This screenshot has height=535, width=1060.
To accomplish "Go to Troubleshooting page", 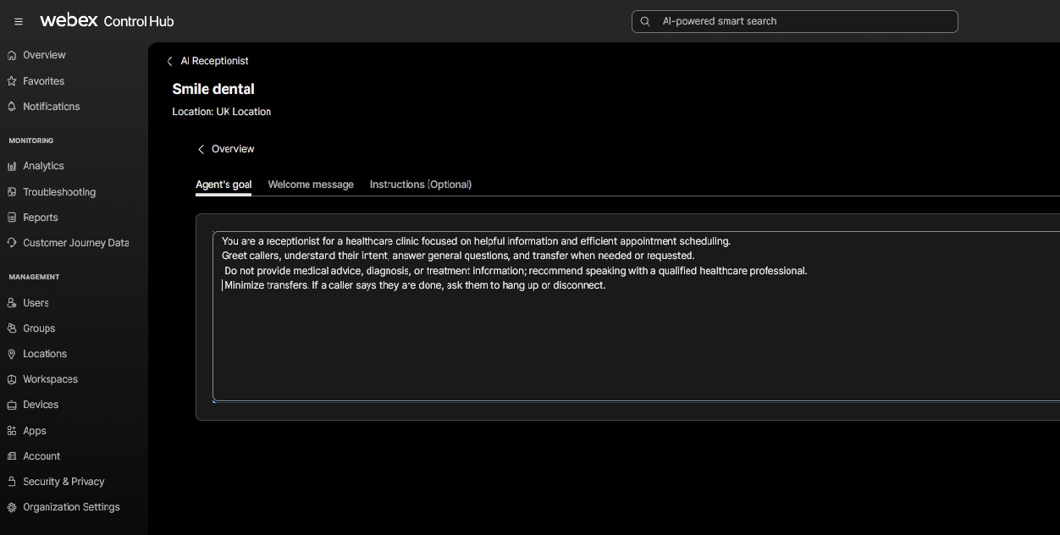I will click(x=59, y=192).
